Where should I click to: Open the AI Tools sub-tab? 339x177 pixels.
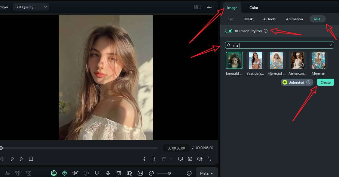click(269, 19)
